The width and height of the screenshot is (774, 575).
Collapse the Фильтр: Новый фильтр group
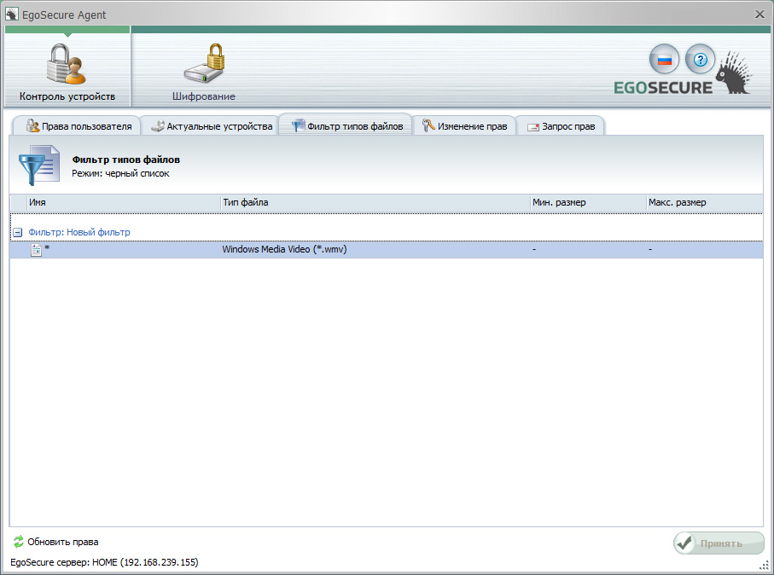tap(18, 232)
